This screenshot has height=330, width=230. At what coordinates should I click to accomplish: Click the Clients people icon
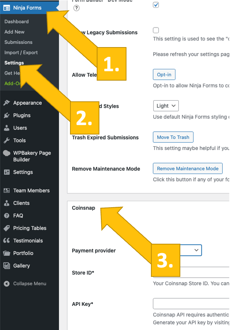(x=7, y=203)
